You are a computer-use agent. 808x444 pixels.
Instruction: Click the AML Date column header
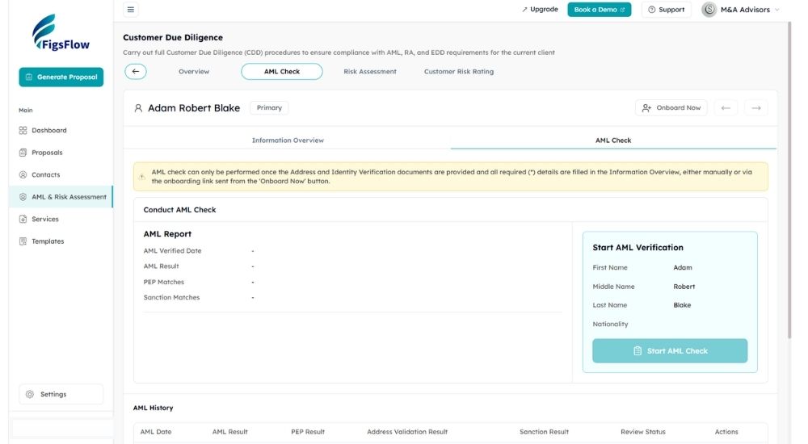(x=156, y=432)
